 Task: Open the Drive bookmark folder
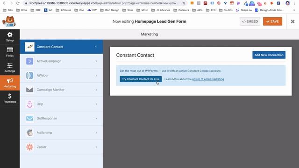click(21, 10)
